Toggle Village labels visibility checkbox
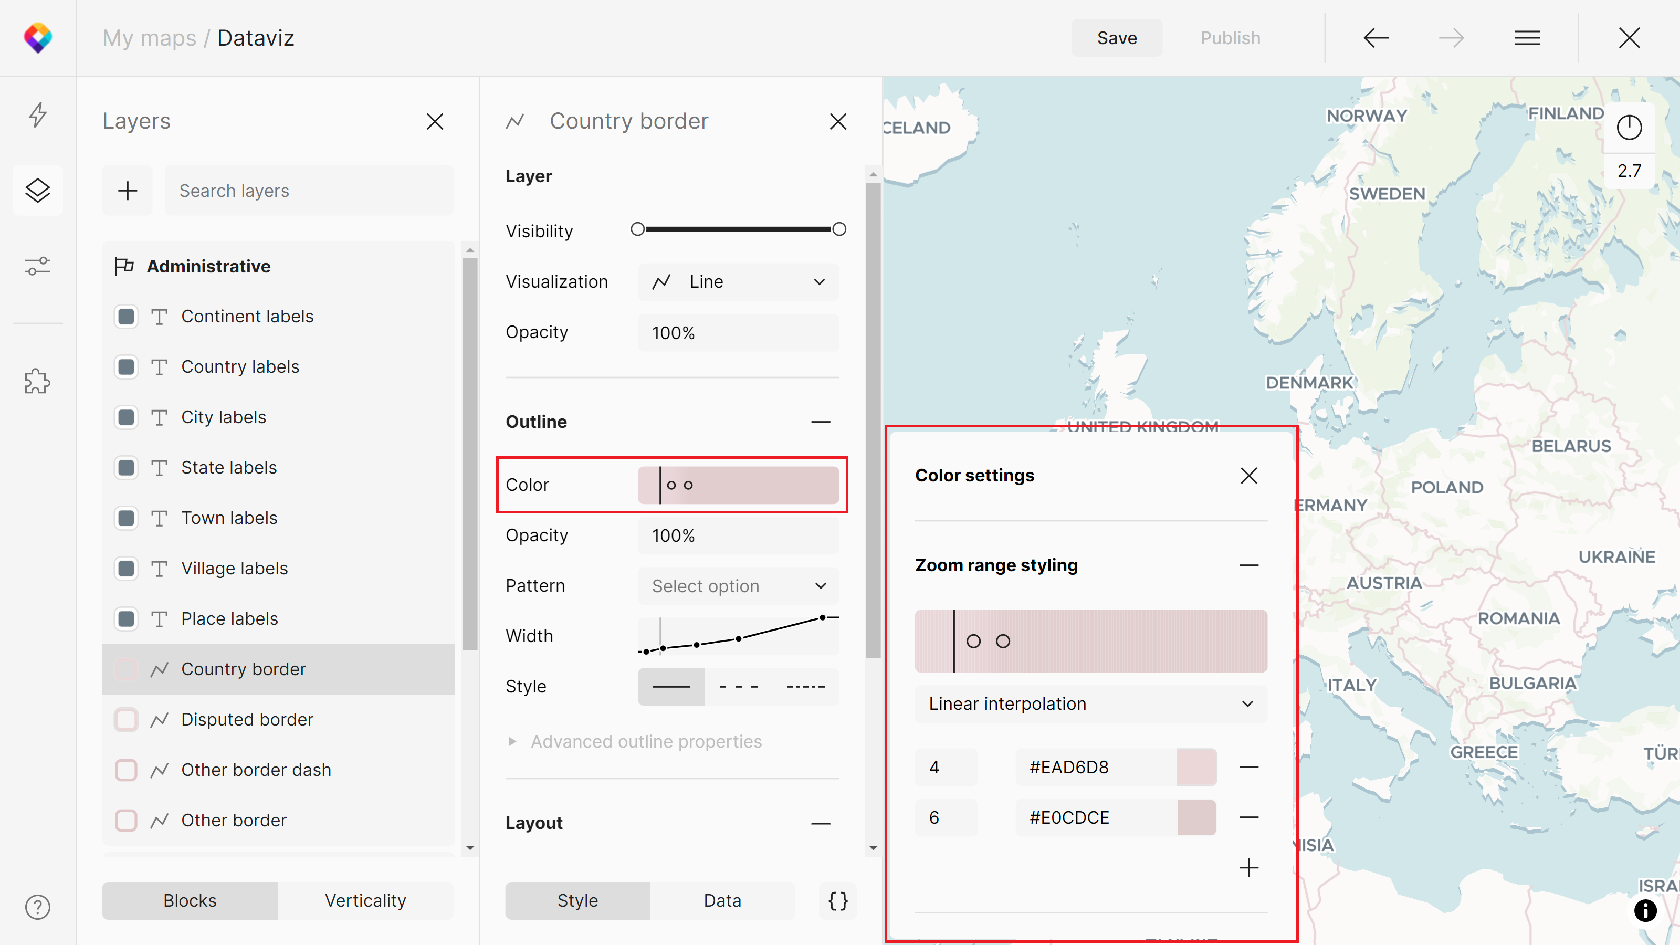Screen dimensions: 1680x945 126,569
